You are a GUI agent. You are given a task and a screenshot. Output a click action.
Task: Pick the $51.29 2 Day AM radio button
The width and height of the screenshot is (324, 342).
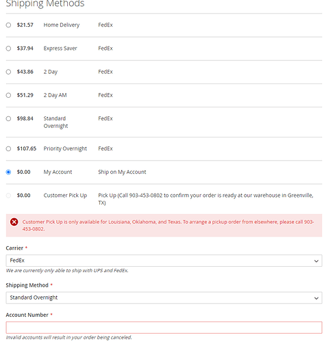point(8,95)
